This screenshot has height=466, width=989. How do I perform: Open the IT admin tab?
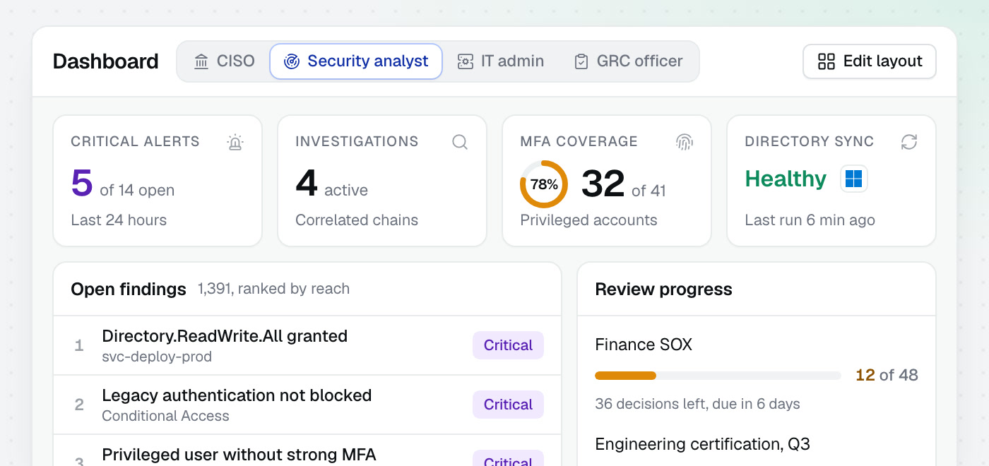[501, 61]
